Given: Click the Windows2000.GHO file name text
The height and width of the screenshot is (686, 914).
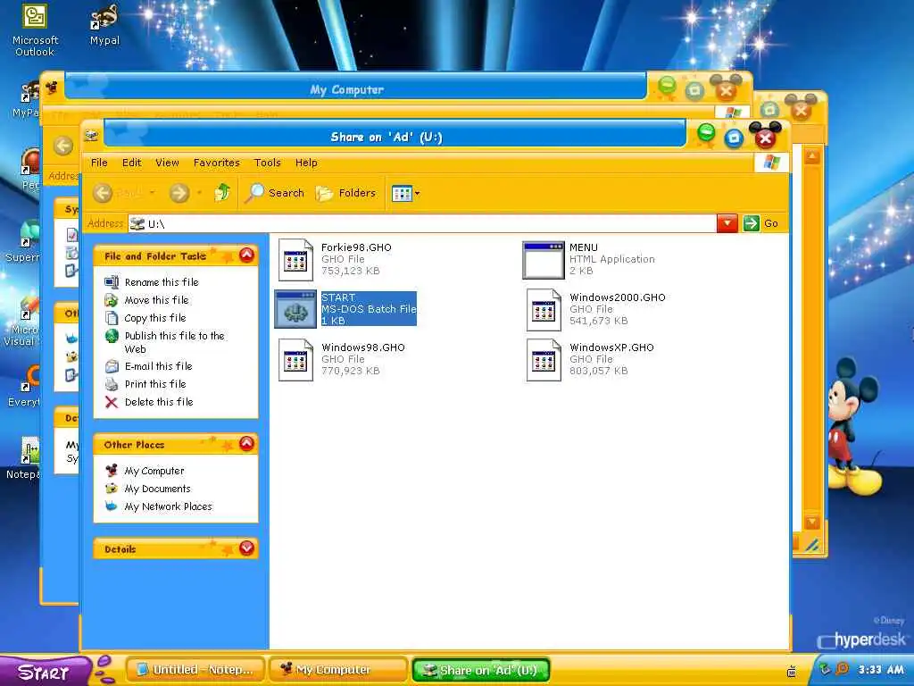Looking at the screenshot, I should tap(618, 297).
